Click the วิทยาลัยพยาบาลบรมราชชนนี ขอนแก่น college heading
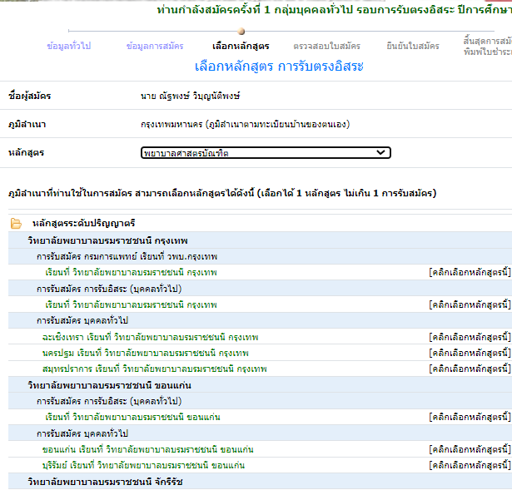Screen dimensions: 512x490 pos(109,385)
